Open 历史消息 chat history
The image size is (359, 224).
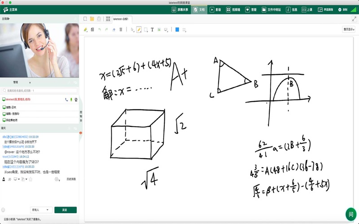click(71, 179)
